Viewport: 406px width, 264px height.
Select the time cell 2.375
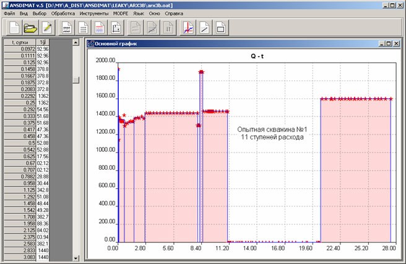pos(20,237)
